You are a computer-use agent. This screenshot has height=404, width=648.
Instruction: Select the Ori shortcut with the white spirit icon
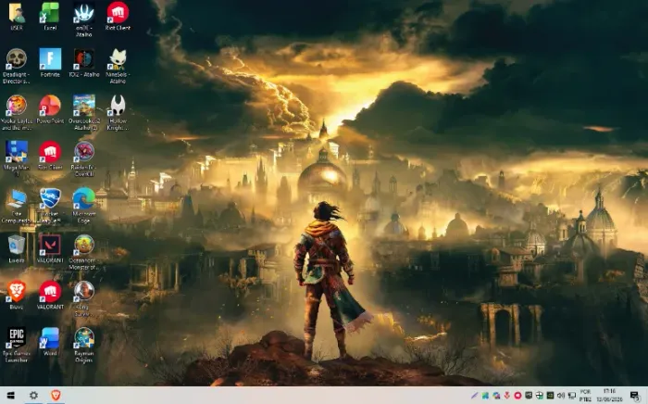(x=84, y=19)
